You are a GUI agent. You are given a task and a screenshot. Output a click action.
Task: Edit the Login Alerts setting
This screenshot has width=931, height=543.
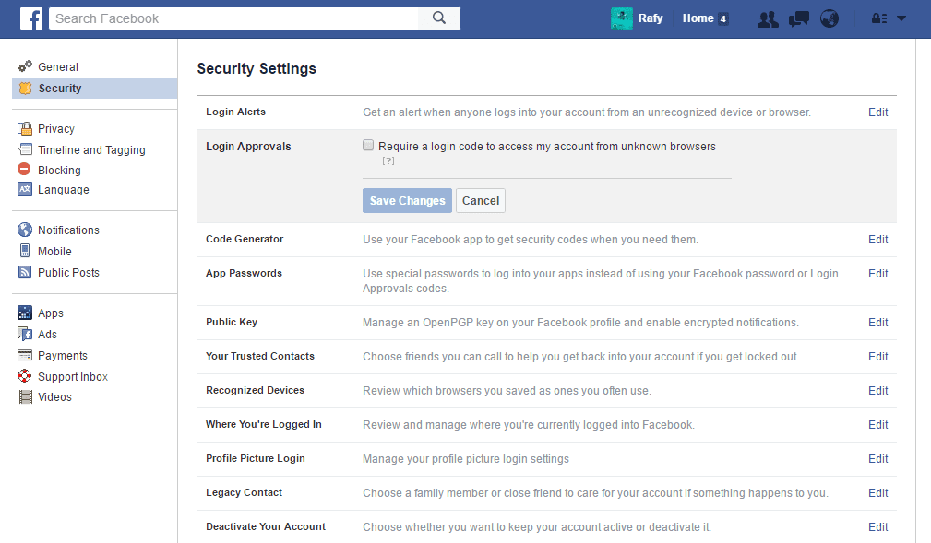click(877, 112)
